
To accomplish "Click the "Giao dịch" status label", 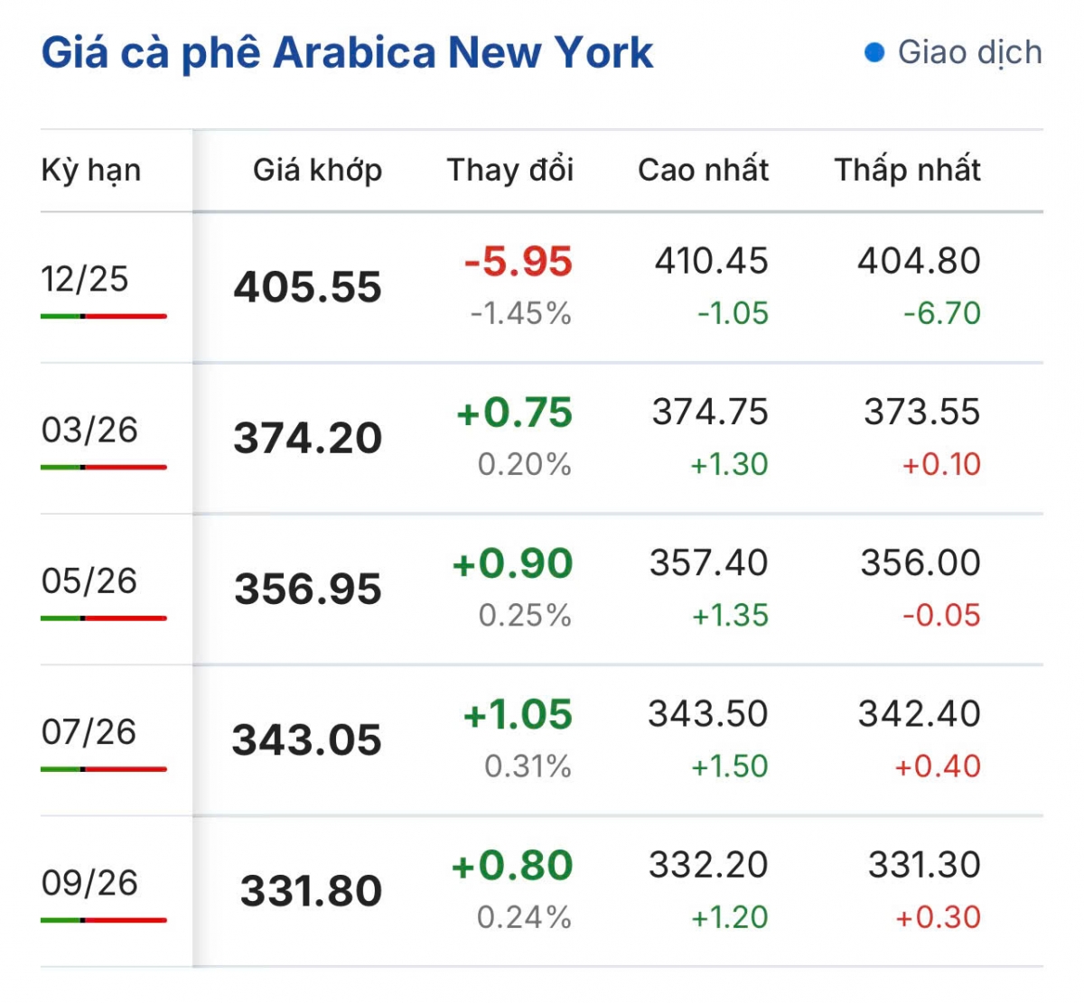I will (969, 52).
